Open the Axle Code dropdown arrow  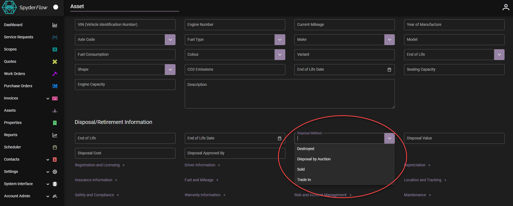point(170,40)
